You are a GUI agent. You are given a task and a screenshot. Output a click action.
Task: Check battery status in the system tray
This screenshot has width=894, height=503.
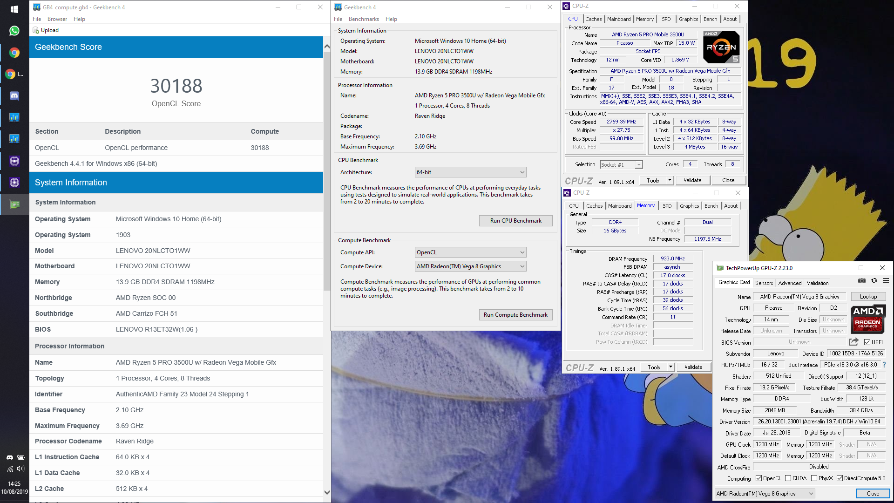pyautogui.click(x=21, y=457)
